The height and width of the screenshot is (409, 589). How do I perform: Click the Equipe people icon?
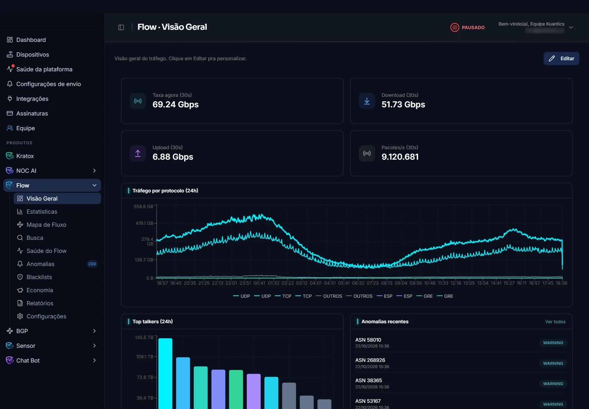click(10, 128)
